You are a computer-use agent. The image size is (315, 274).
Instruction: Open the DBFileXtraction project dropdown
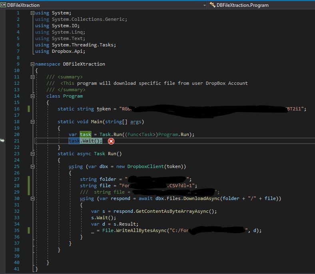click(205, 5)
